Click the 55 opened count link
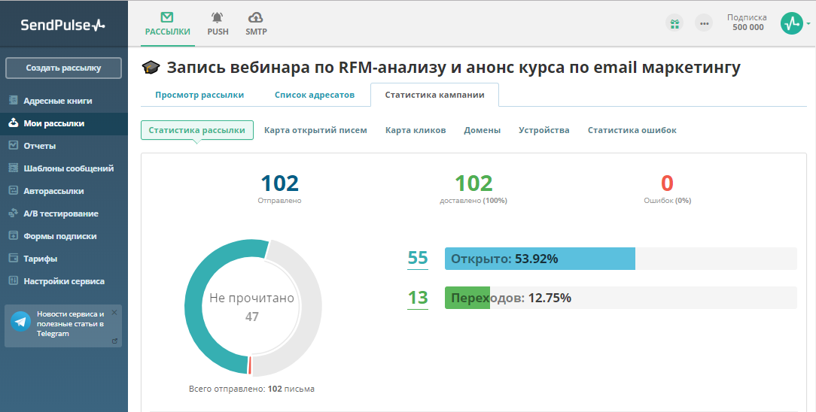This screenshot has height=412, width=816. click(418, 258)
